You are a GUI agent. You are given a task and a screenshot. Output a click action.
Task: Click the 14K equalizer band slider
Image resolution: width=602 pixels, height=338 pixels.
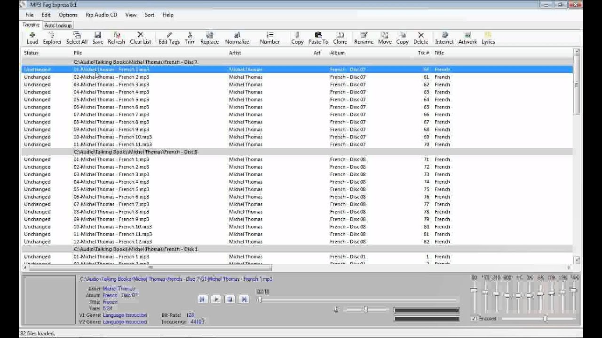[573, 297]
